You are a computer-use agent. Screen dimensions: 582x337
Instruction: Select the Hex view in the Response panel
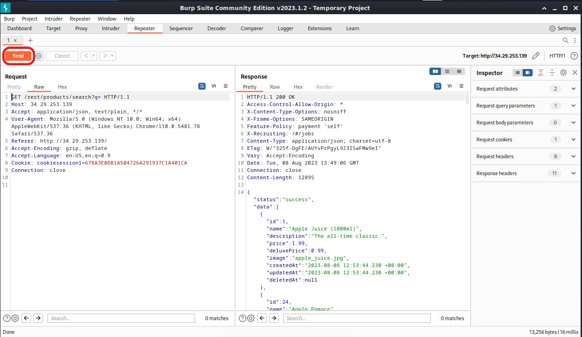point(298,87)
